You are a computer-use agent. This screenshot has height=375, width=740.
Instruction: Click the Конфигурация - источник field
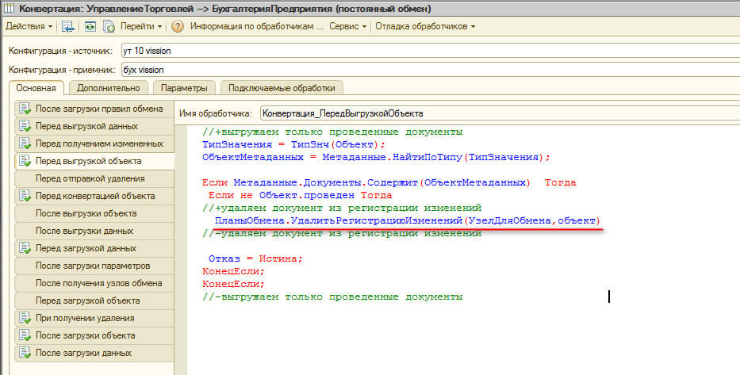tap(428, 51)
